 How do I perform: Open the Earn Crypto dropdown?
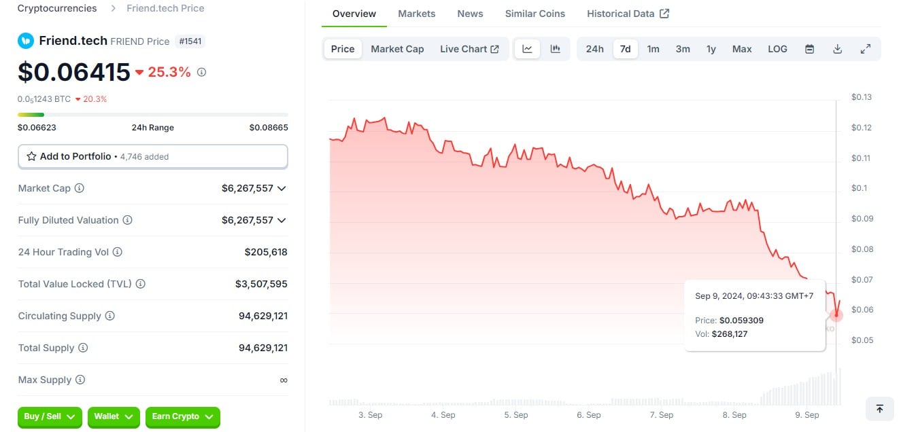click(x=182, y=416)
